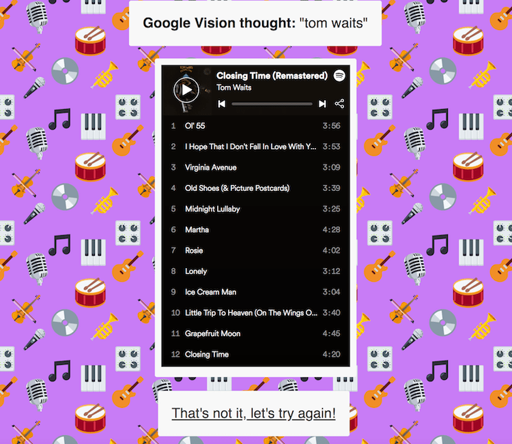Play the song Lonely

(x=256, y=271)
